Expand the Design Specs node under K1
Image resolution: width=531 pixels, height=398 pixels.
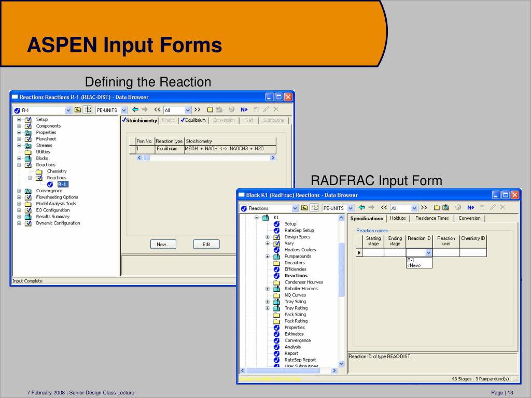click(x=268, y=237)
